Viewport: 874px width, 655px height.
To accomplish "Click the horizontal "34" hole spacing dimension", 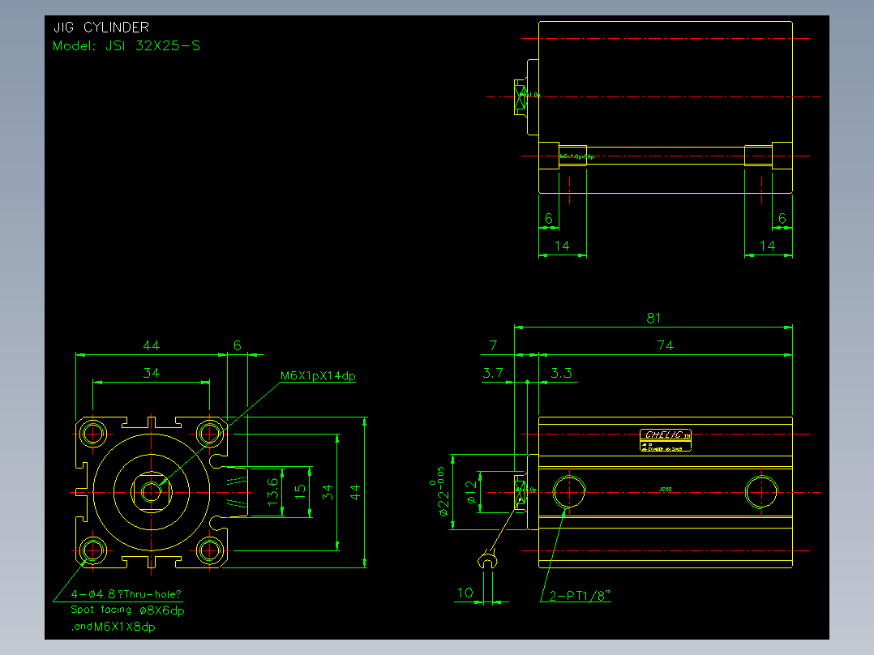I will click(x=152, y=373).
